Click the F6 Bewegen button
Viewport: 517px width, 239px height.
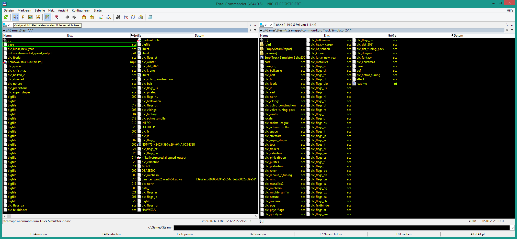click(x=258, y=234)
